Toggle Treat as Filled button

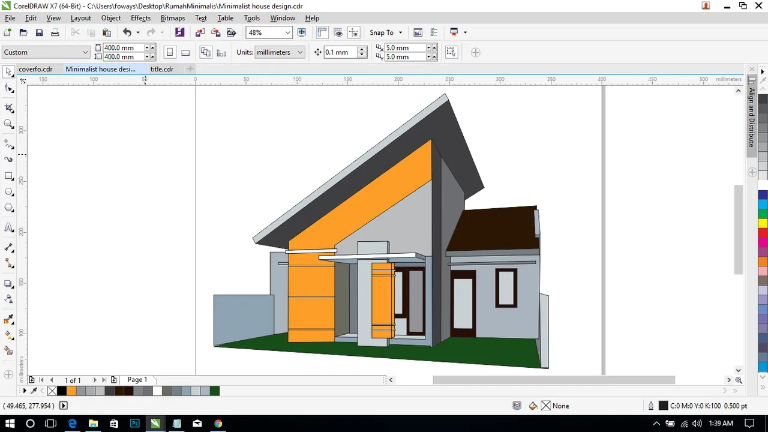coord(451,52)
